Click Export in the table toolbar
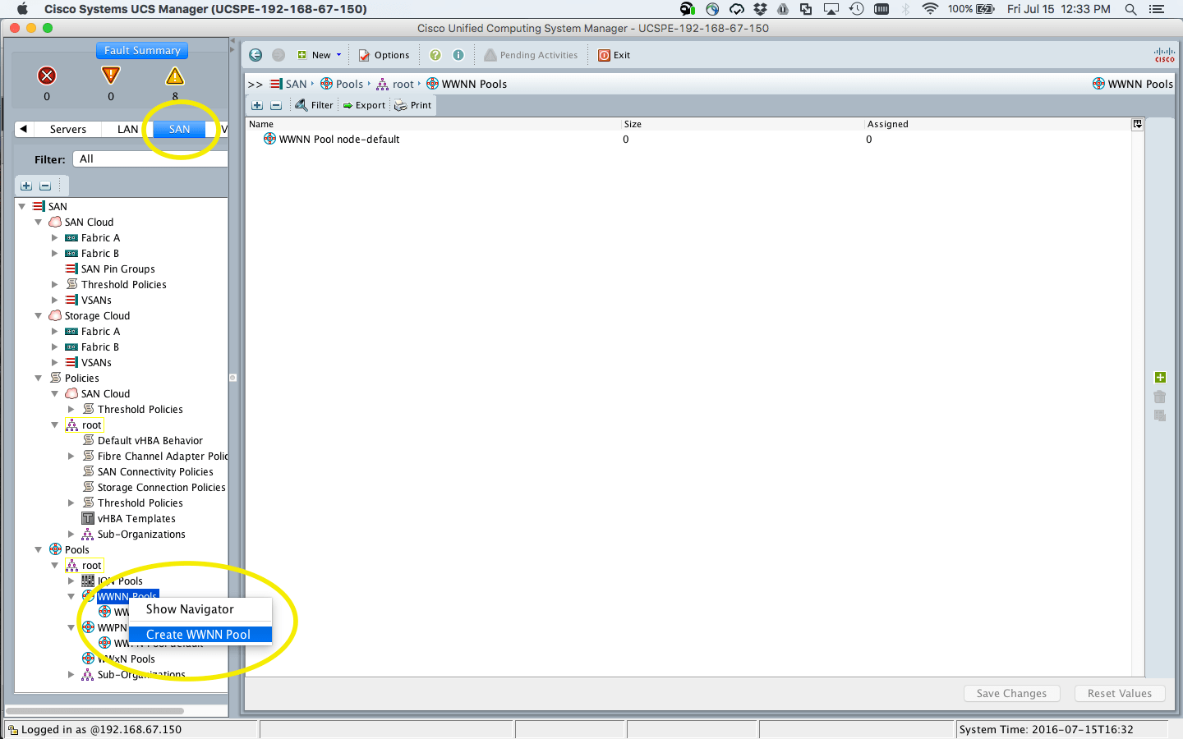 click(x=364, y=105)
